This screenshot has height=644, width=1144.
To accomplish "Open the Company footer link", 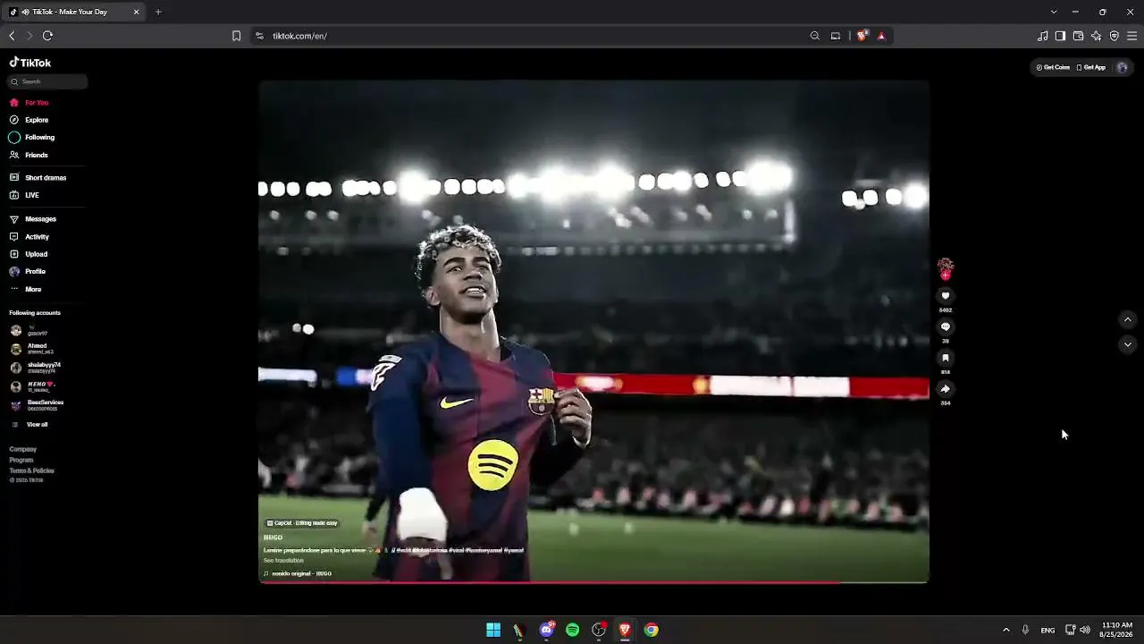I will coord(23,450).
